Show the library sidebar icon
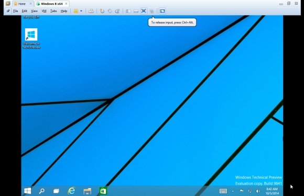This screenshot has height=196, width=304. click(128, 11)
